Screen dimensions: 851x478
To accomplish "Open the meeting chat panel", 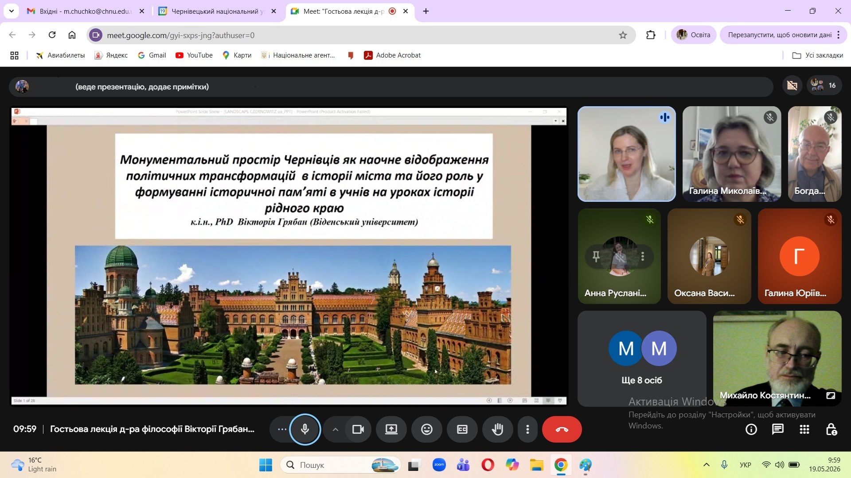I will (x=778, y=429).
